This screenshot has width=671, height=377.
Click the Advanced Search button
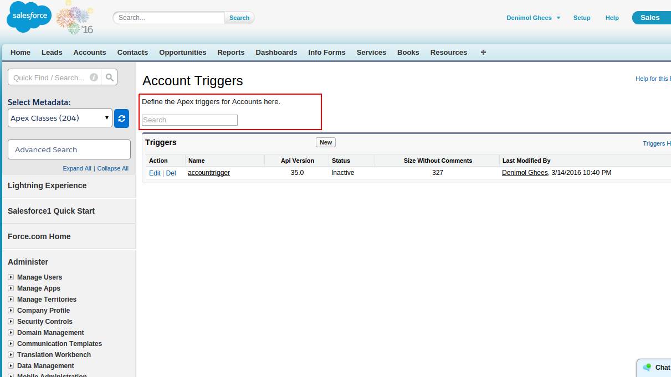tap(69, 149)
